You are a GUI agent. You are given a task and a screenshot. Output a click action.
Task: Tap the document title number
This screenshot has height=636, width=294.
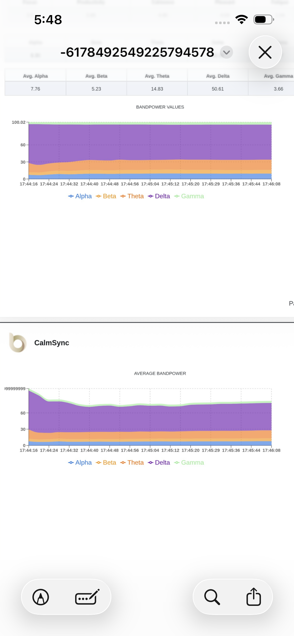(137, 52)
